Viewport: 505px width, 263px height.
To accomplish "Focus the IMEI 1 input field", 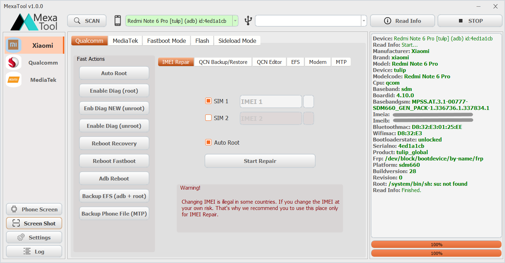I will (x=271, y=101).
